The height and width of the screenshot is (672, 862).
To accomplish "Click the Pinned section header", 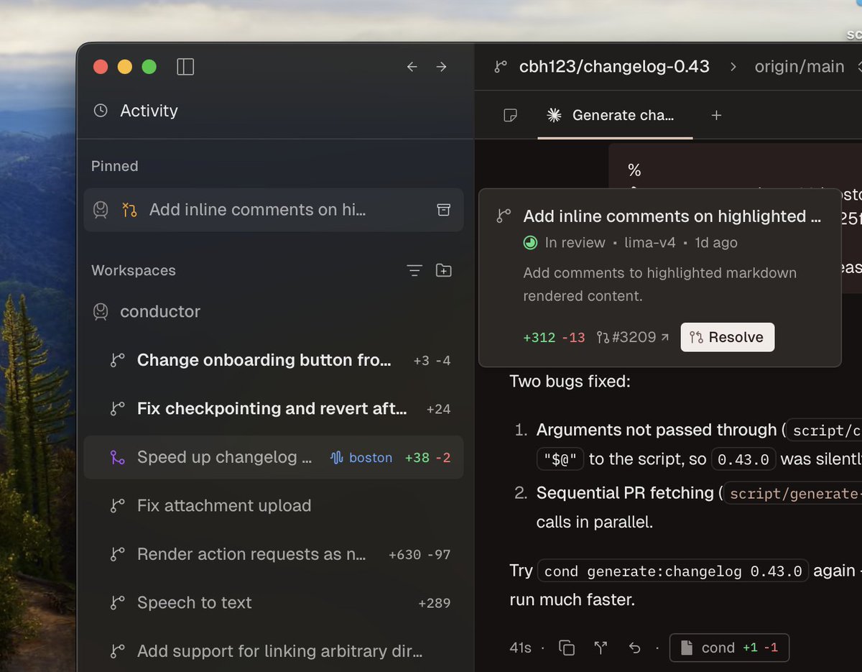I will click(x=114, y=166).
